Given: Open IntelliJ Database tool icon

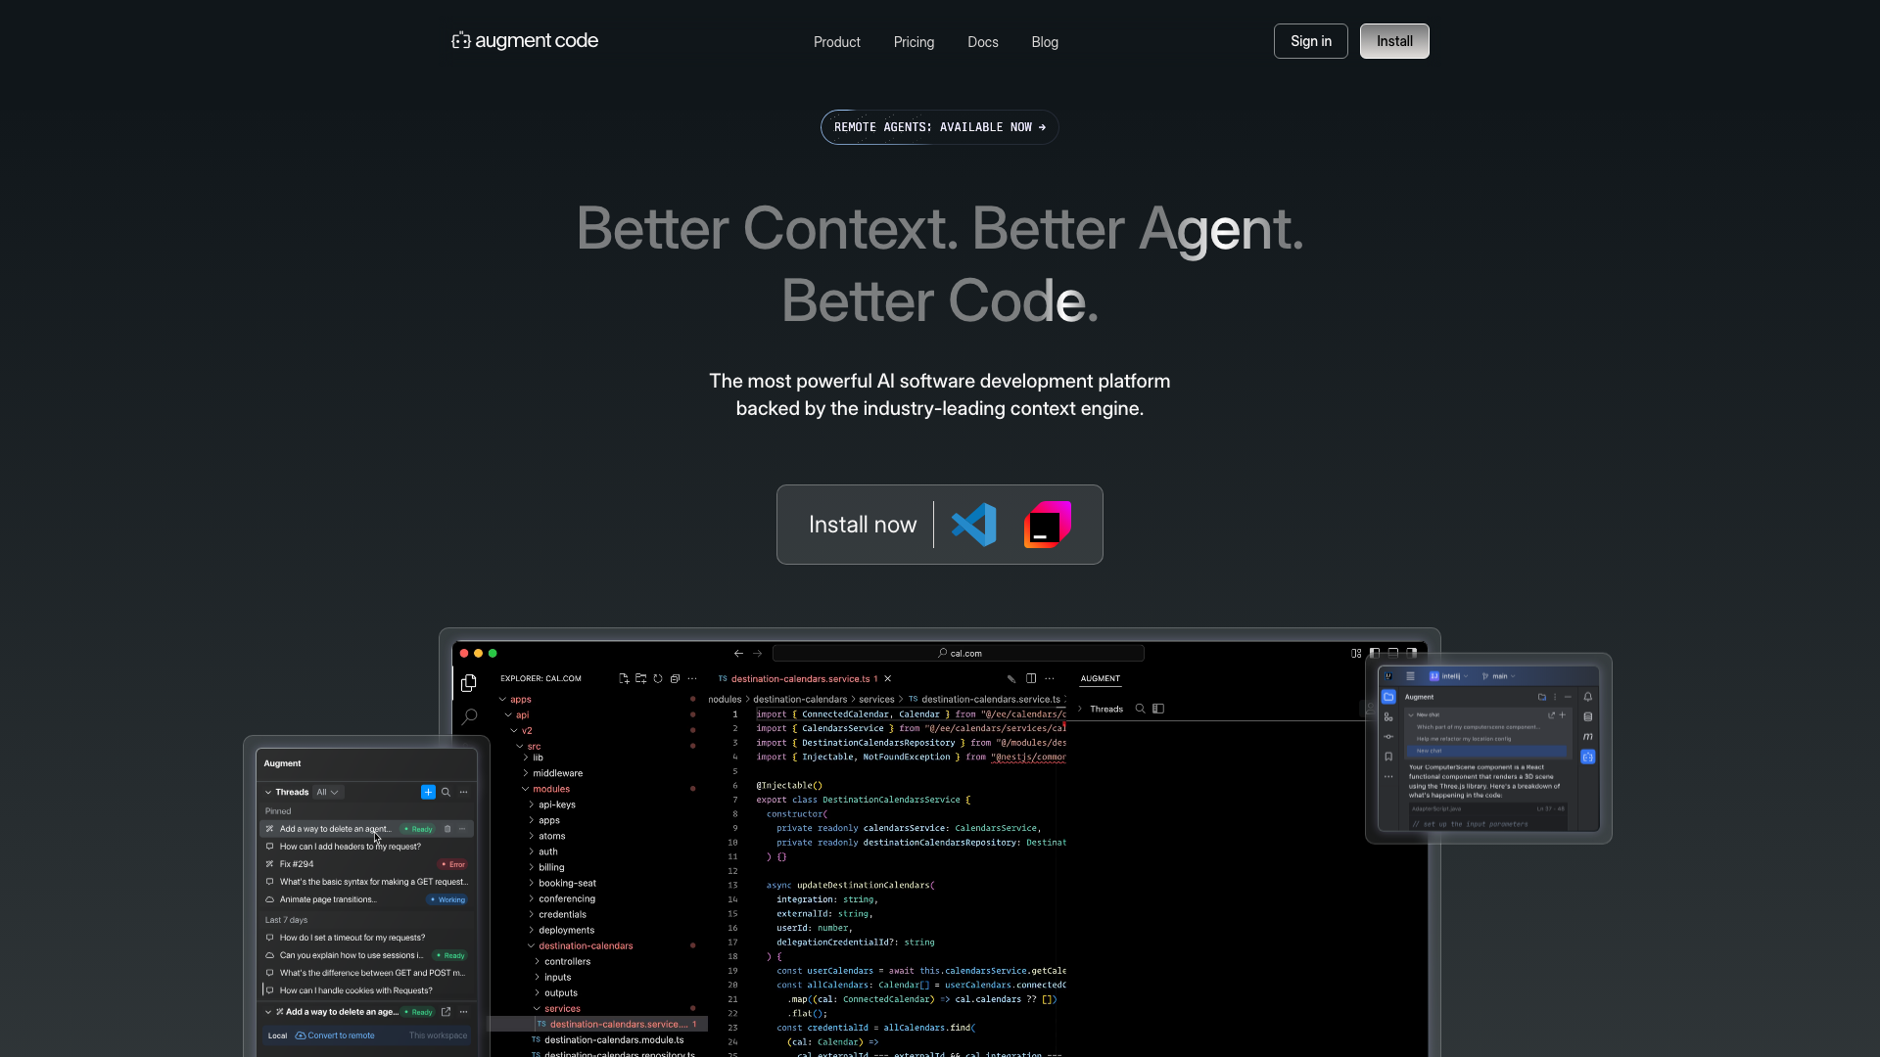Looking at the screenshot, I should point(1588,716).
